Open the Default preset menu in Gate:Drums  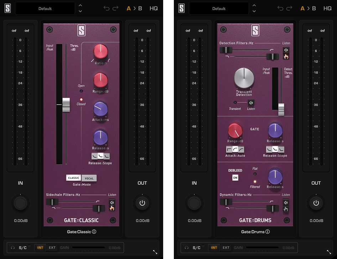point(219,8)
